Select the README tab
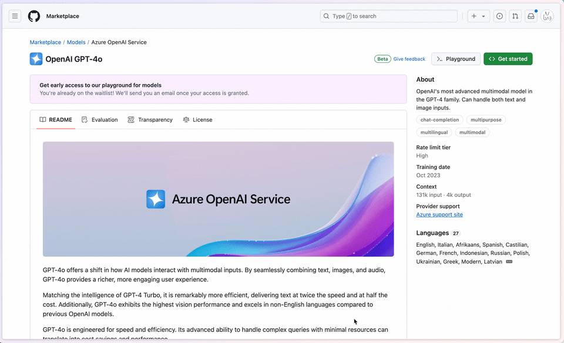 click(56, 120)
